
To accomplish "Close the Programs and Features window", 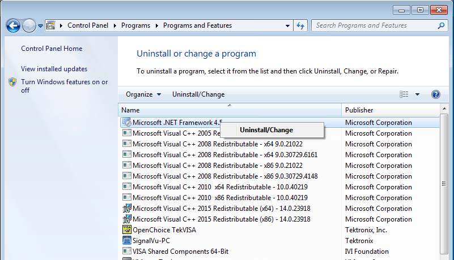I will click(x=439, y=10).
